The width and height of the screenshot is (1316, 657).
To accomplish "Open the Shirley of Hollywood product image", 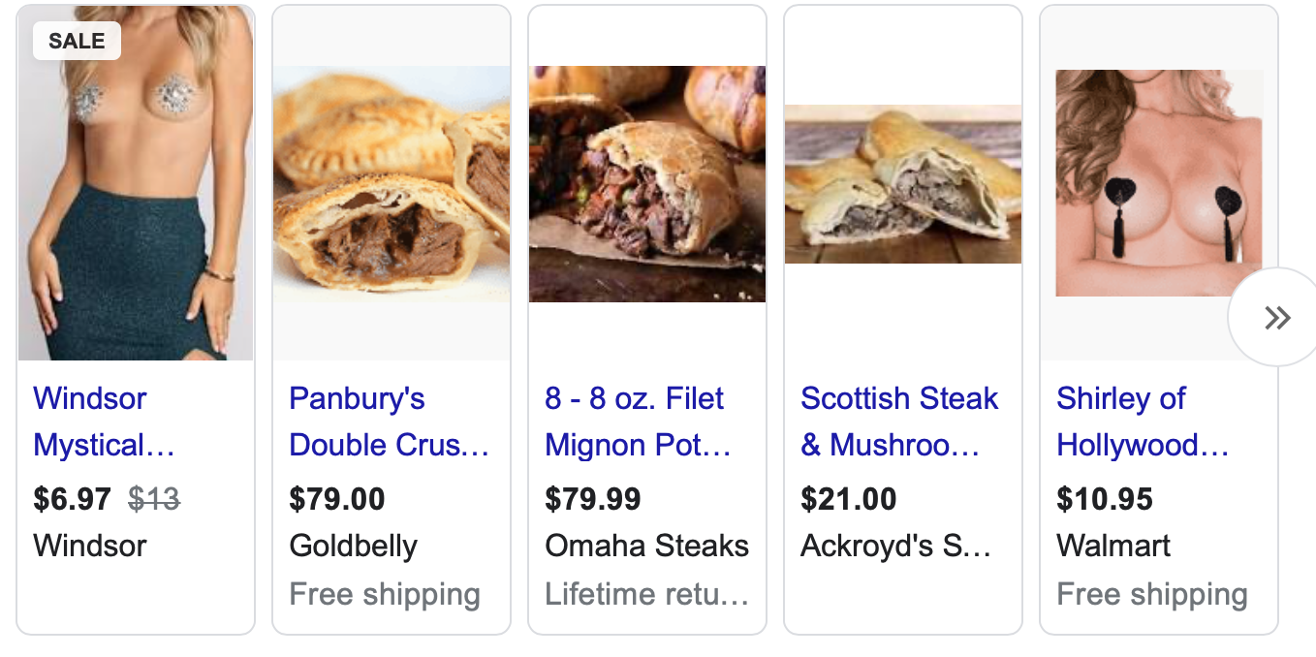I will [x=1159, y=182].
